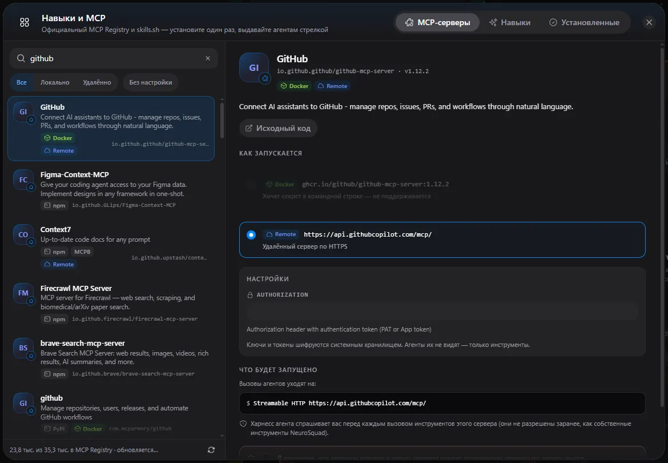
Task: Click the PyPI badge on lowercase github entry
Action: click(x=55, y=429)
